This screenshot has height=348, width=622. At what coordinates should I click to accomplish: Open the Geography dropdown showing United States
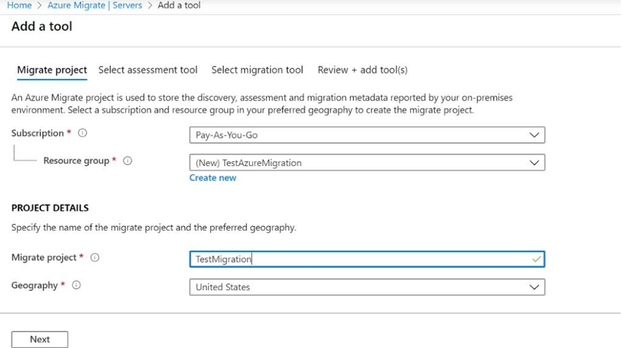(x=367, y=287)
